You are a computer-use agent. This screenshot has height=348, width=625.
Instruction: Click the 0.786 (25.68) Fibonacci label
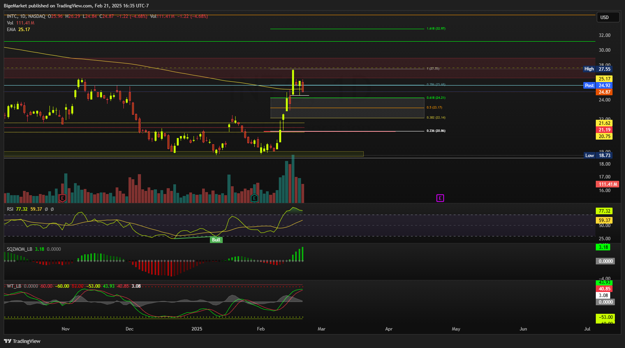click(x=436, y=84)
